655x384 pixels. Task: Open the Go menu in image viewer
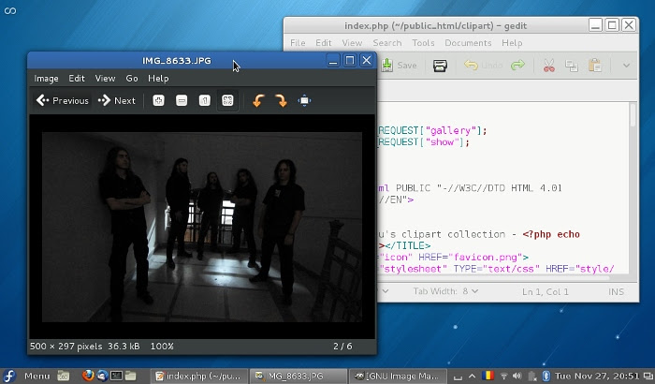132,79
